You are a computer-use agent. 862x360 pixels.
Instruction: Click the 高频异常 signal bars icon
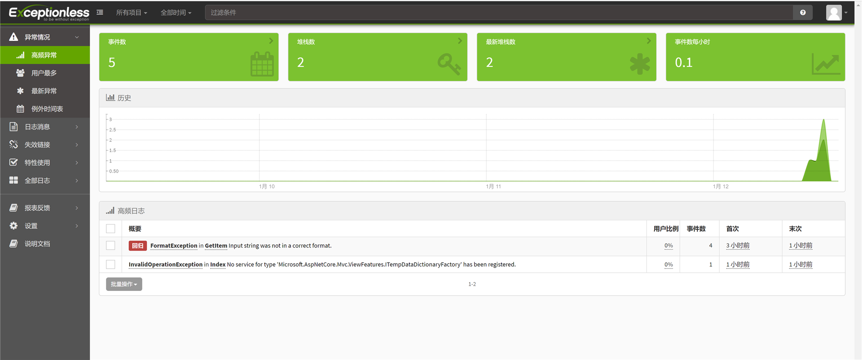point(20,55)
